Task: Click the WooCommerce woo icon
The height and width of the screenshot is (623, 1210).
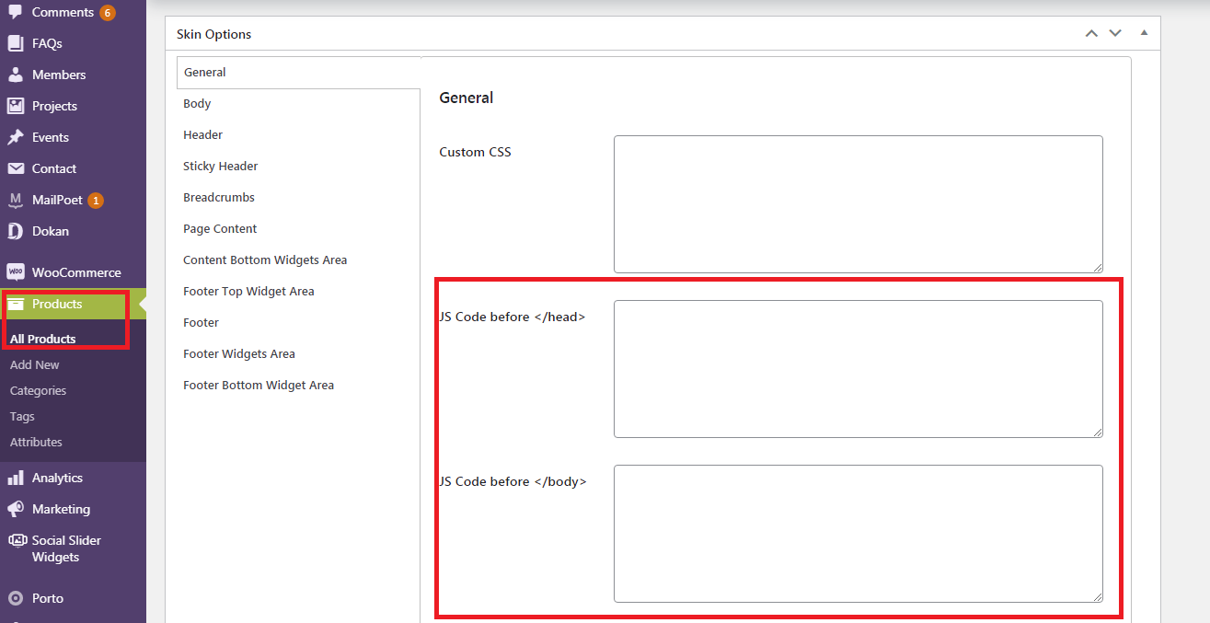Action: tap(16, 272)
